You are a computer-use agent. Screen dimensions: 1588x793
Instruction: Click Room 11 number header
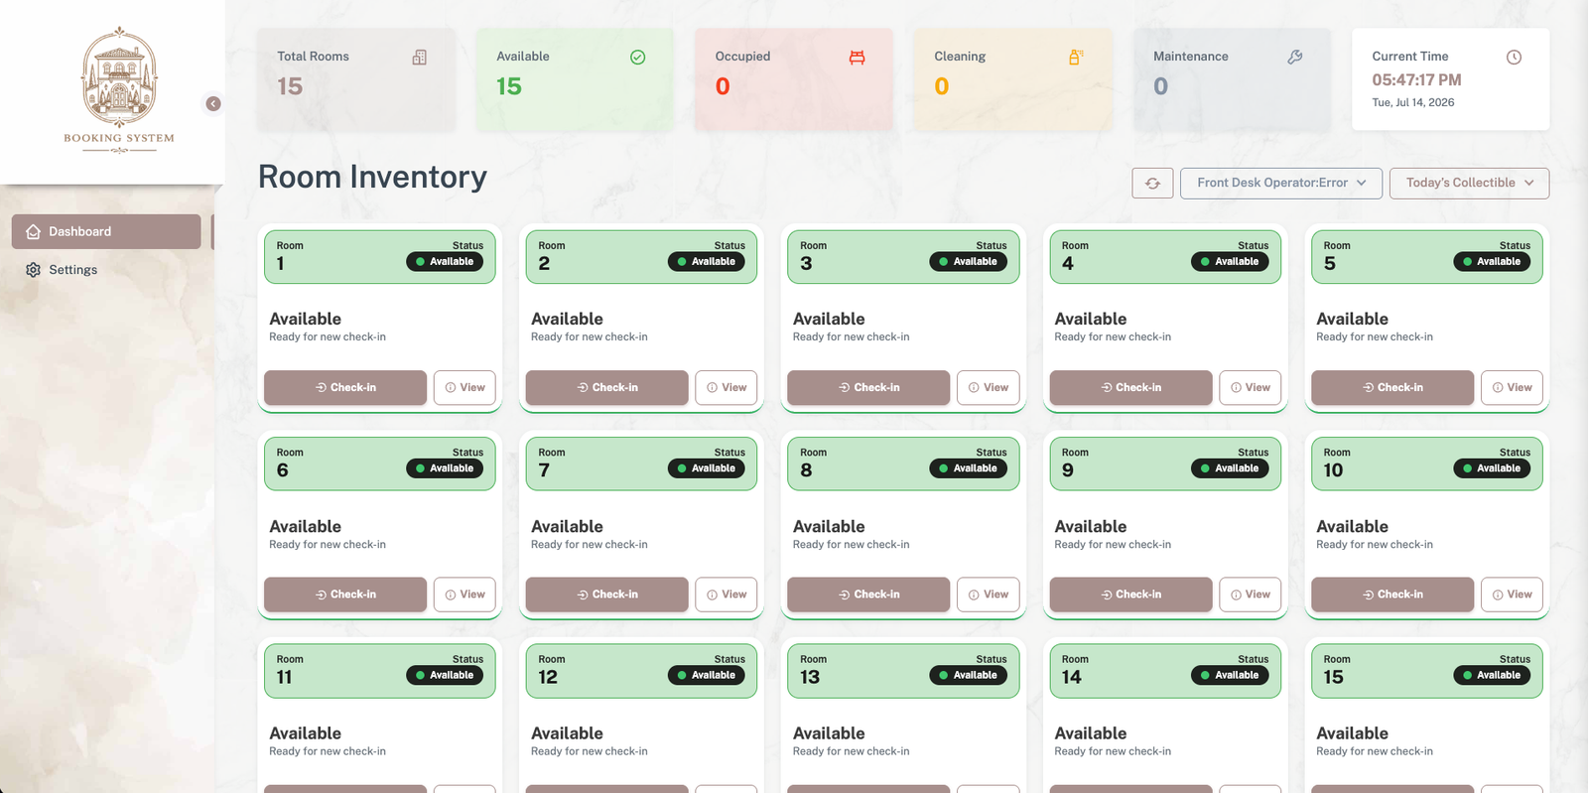284,677
